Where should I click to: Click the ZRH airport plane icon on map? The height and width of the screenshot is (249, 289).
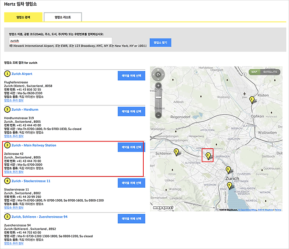click(x=244, y=94)
